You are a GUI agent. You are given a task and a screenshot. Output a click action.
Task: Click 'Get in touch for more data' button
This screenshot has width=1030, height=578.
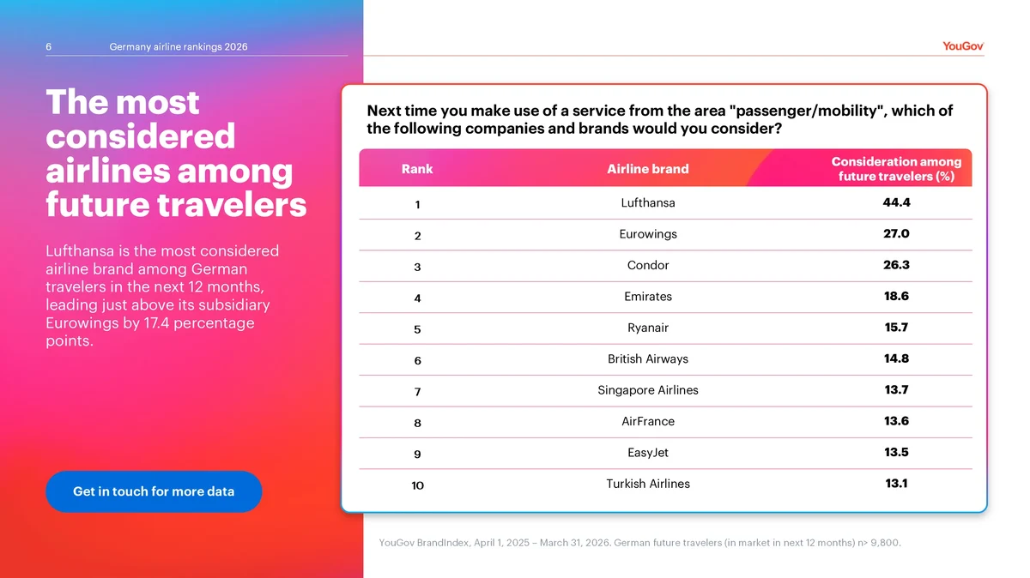tap(154, 491)
